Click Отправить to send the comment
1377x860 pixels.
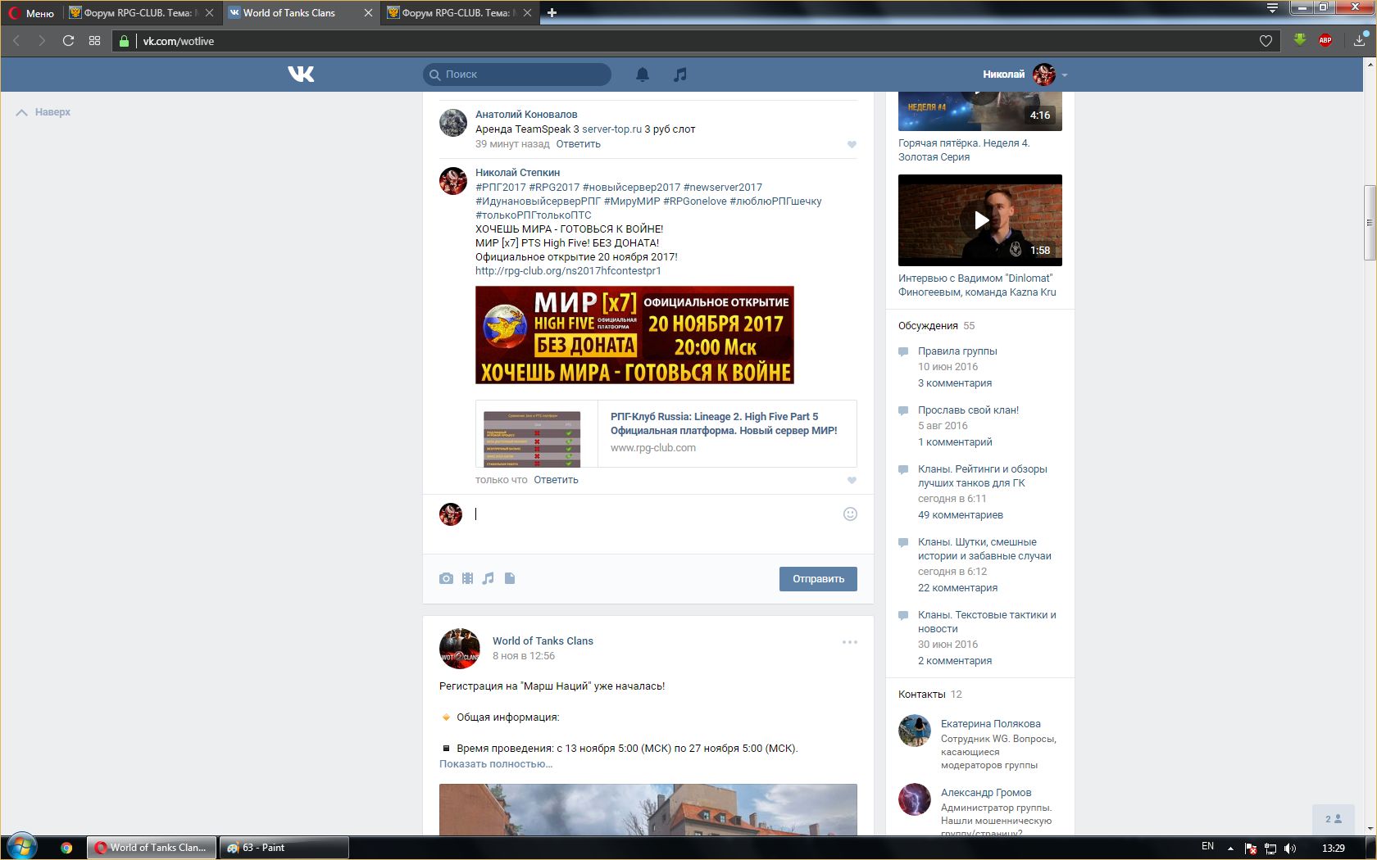point(818,578)
